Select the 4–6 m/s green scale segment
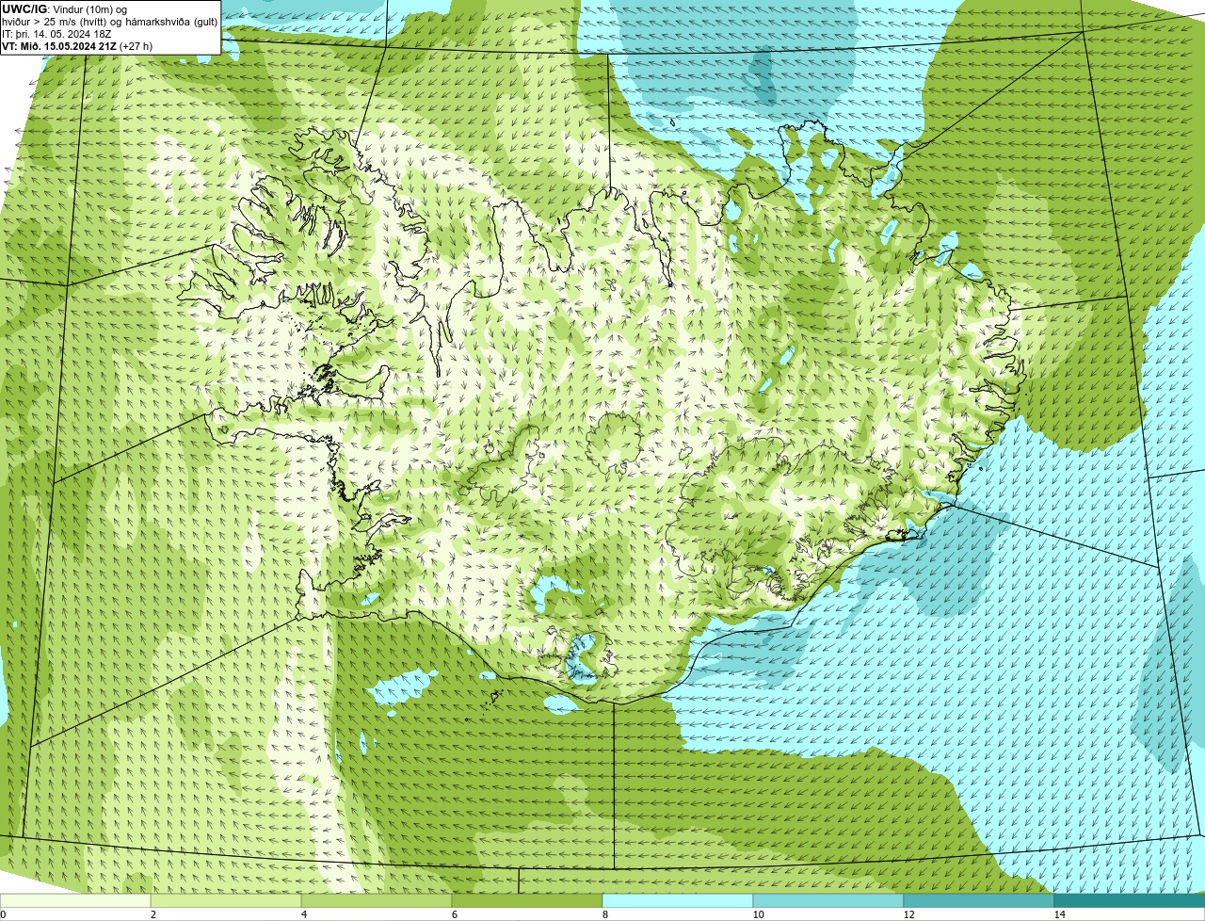Viewport: 1205px width, 921px height. tap(377, 900)
